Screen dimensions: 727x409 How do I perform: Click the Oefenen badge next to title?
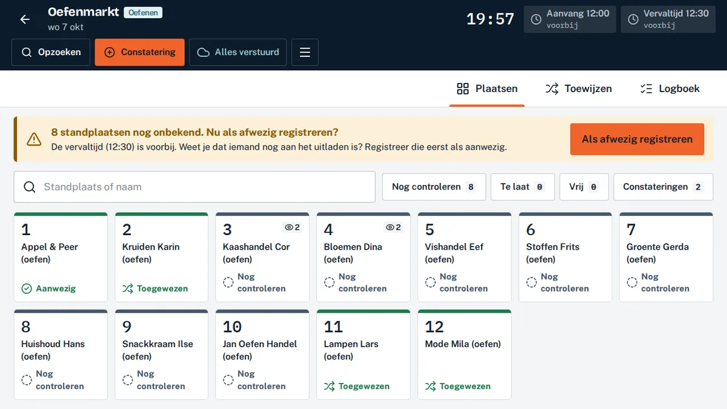(x=143, y=12)
